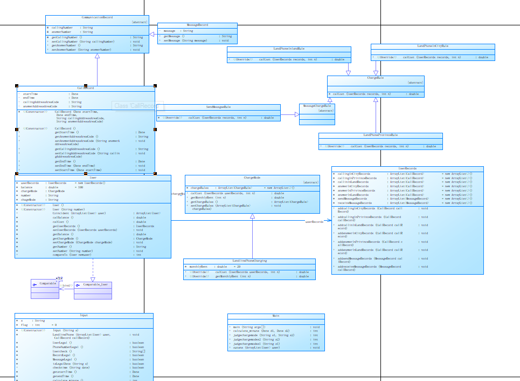Pick the main (String args[]) method
This screenshot has width=520, height=381.
pyautogui.click(x=275, y=327)
